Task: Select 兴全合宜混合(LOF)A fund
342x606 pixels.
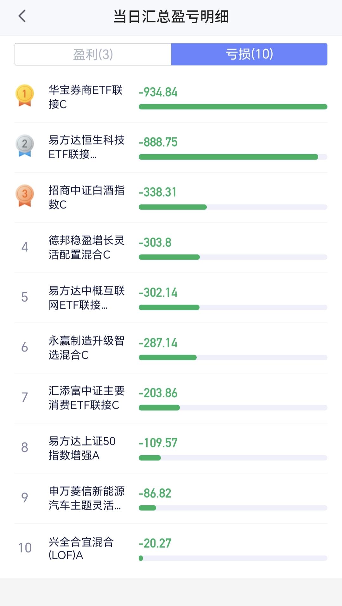Action: click(171, 548)
